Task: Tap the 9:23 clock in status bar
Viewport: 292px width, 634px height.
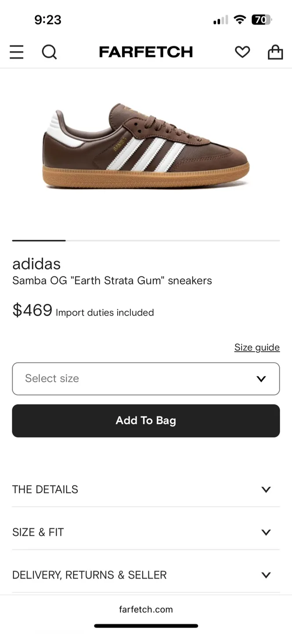Action: [47, 19]
